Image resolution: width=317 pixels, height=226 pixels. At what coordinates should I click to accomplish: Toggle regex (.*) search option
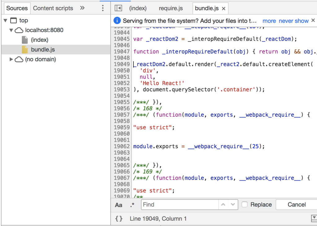[132, 205]
